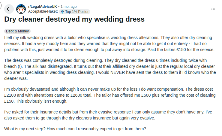Click the "Top 1% Poster" badge label
The height and width of the screenshot is (136, 222).
pos(76,12)
